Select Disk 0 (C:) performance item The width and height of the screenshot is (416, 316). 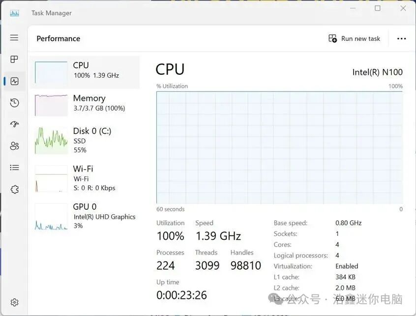(85, 141)
